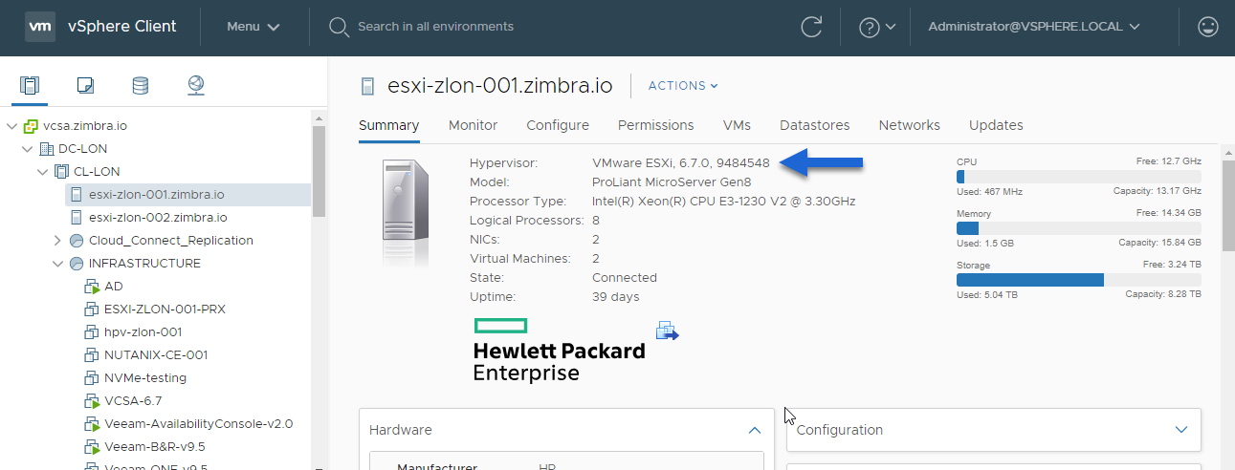Open the Menu dropdown
The width and height of the screenshot is (1235, 470).
point(254,27)
